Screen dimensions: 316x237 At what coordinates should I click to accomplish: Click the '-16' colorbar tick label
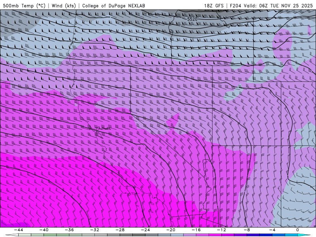196,230
